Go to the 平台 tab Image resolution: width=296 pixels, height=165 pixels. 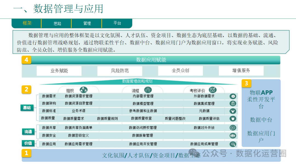point(117,23)
